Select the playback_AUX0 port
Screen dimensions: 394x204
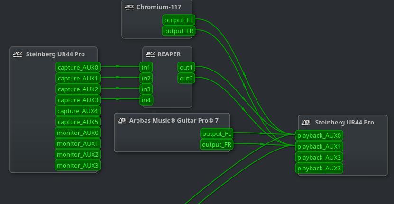319,136
